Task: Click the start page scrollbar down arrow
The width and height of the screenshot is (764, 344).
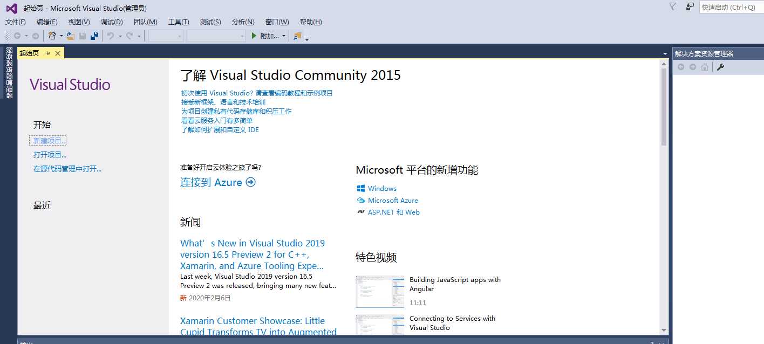Action: (664, 330)
